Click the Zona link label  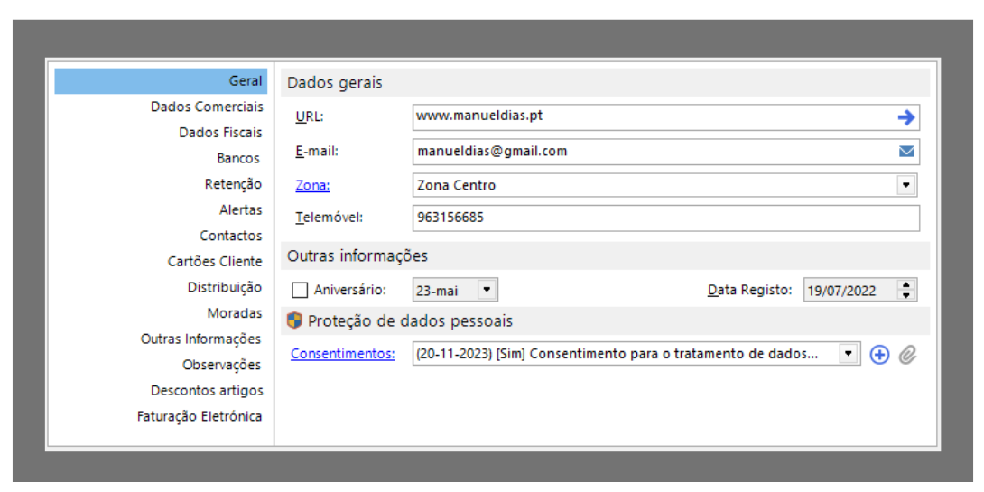pyautogui.click(x=312, y=186)
